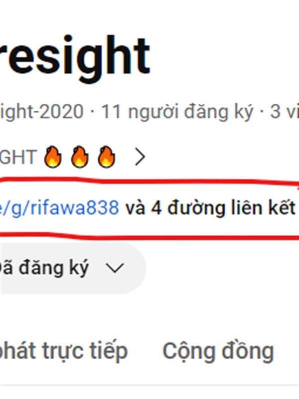
Task: Expand channel description with the right chevron
Action: (140, 157)
